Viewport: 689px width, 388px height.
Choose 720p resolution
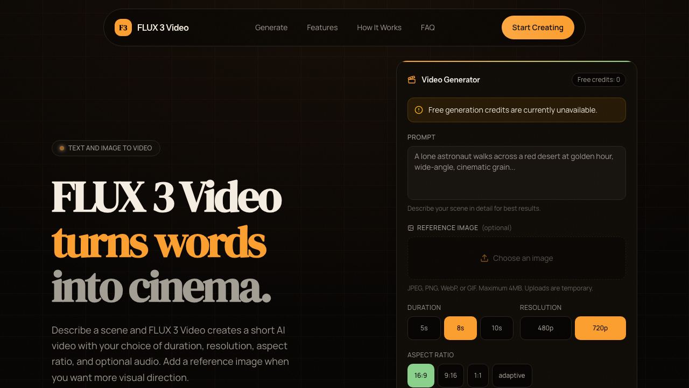[x=600, y=328]
